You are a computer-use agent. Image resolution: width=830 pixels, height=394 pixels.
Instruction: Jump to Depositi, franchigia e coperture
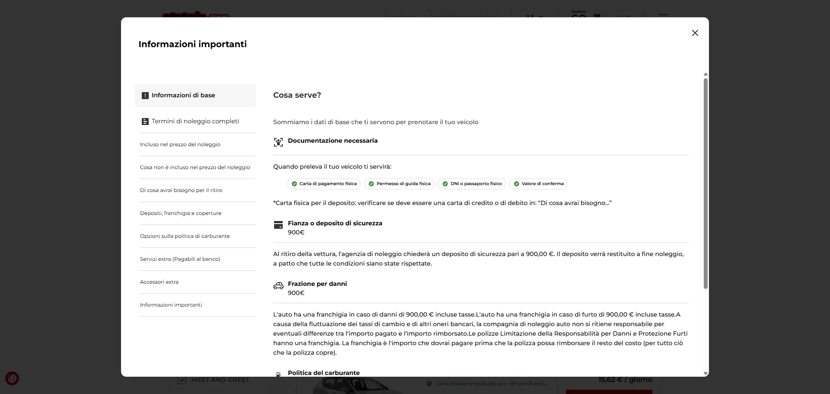[181, 213]
